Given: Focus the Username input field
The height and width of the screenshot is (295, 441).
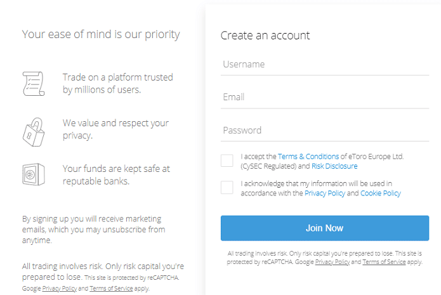Looking at the screenshot, I should pyautogui.click(x=325, y=65).
